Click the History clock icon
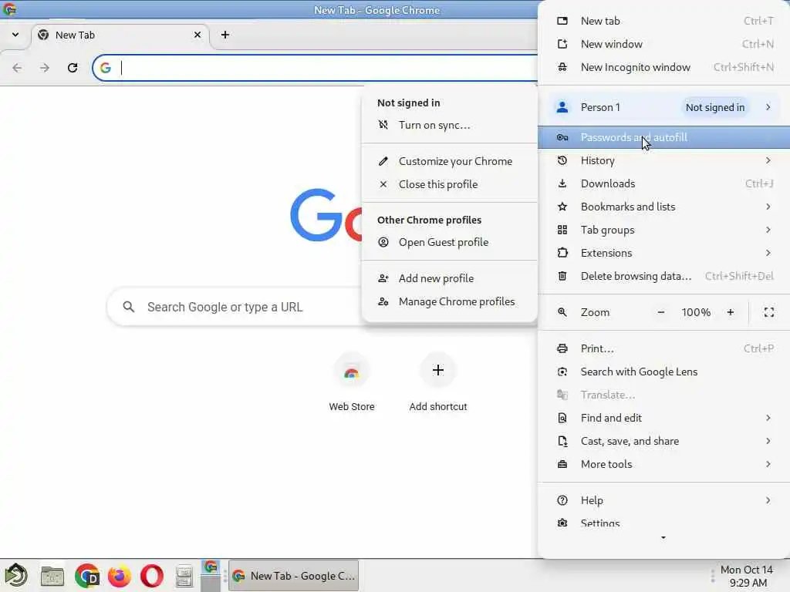790x592 pixels. point(562,160)
